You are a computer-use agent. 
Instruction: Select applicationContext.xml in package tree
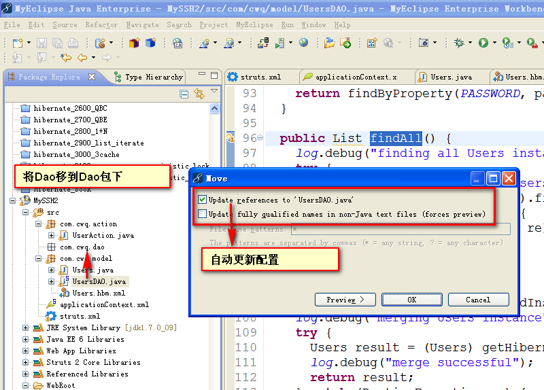coord(104,304)
